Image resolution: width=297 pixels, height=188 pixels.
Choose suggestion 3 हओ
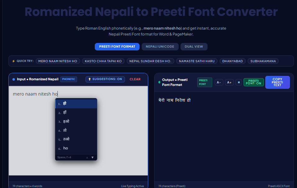coord(76,122)
